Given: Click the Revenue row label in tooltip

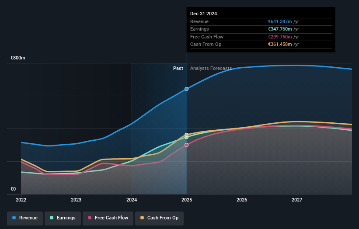Looking at the screenshot, I should (199, 21).
